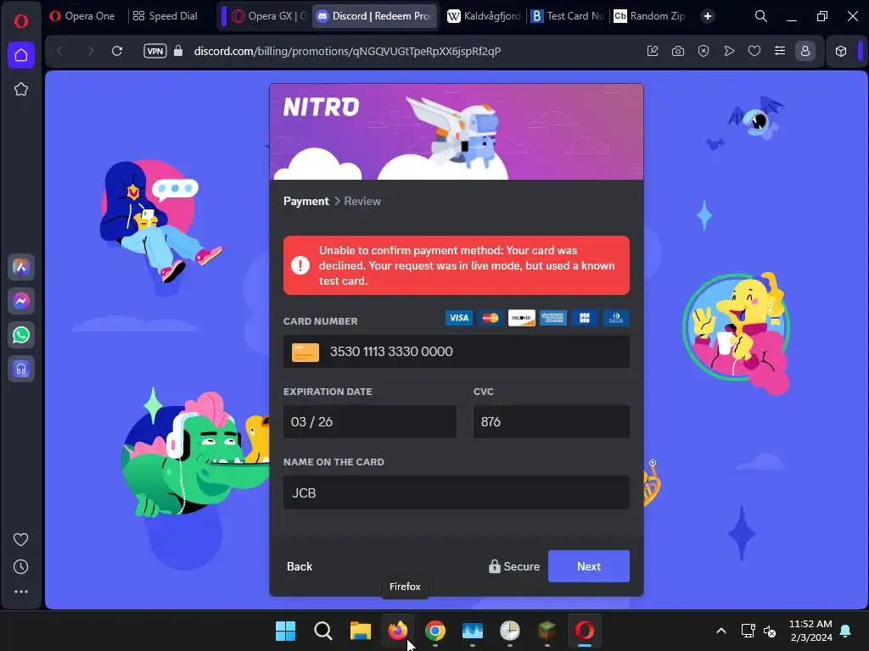Screen dimensions: 869x651
Task: Click the VPN badge in the address bar
Action: (x=155, y=51)
